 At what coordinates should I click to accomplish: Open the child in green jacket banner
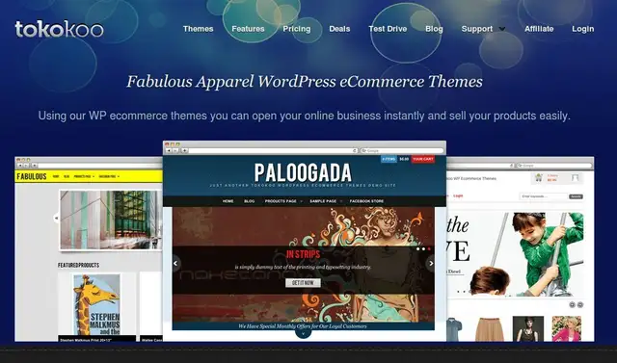click(x=516, y=254)
